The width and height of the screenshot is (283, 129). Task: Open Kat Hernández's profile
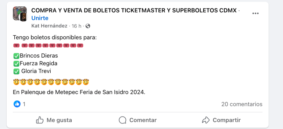click(x=49, y=26)
